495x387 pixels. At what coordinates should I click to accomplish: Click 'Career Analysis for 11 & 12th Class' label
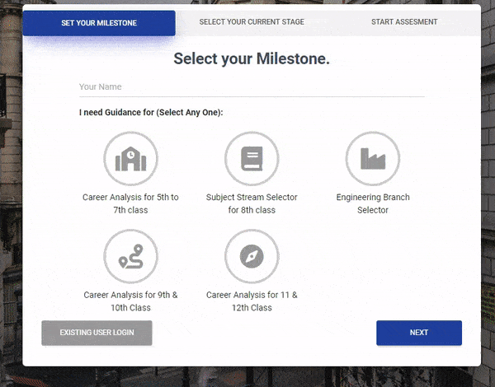tap(252, 301)
